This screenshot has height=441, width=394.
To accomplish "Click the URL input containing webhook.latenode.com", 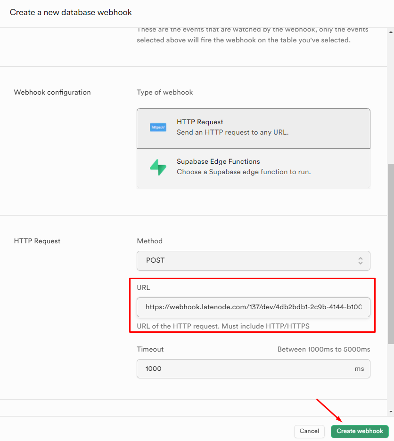I will click(253, 307).
